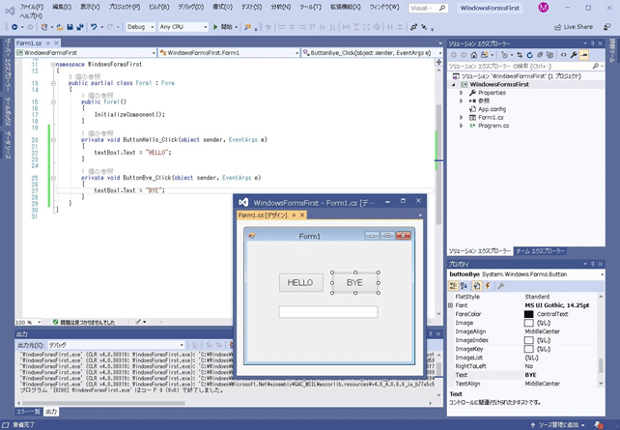
Task: Click the Start debugging button
Action: pos(223,27)
